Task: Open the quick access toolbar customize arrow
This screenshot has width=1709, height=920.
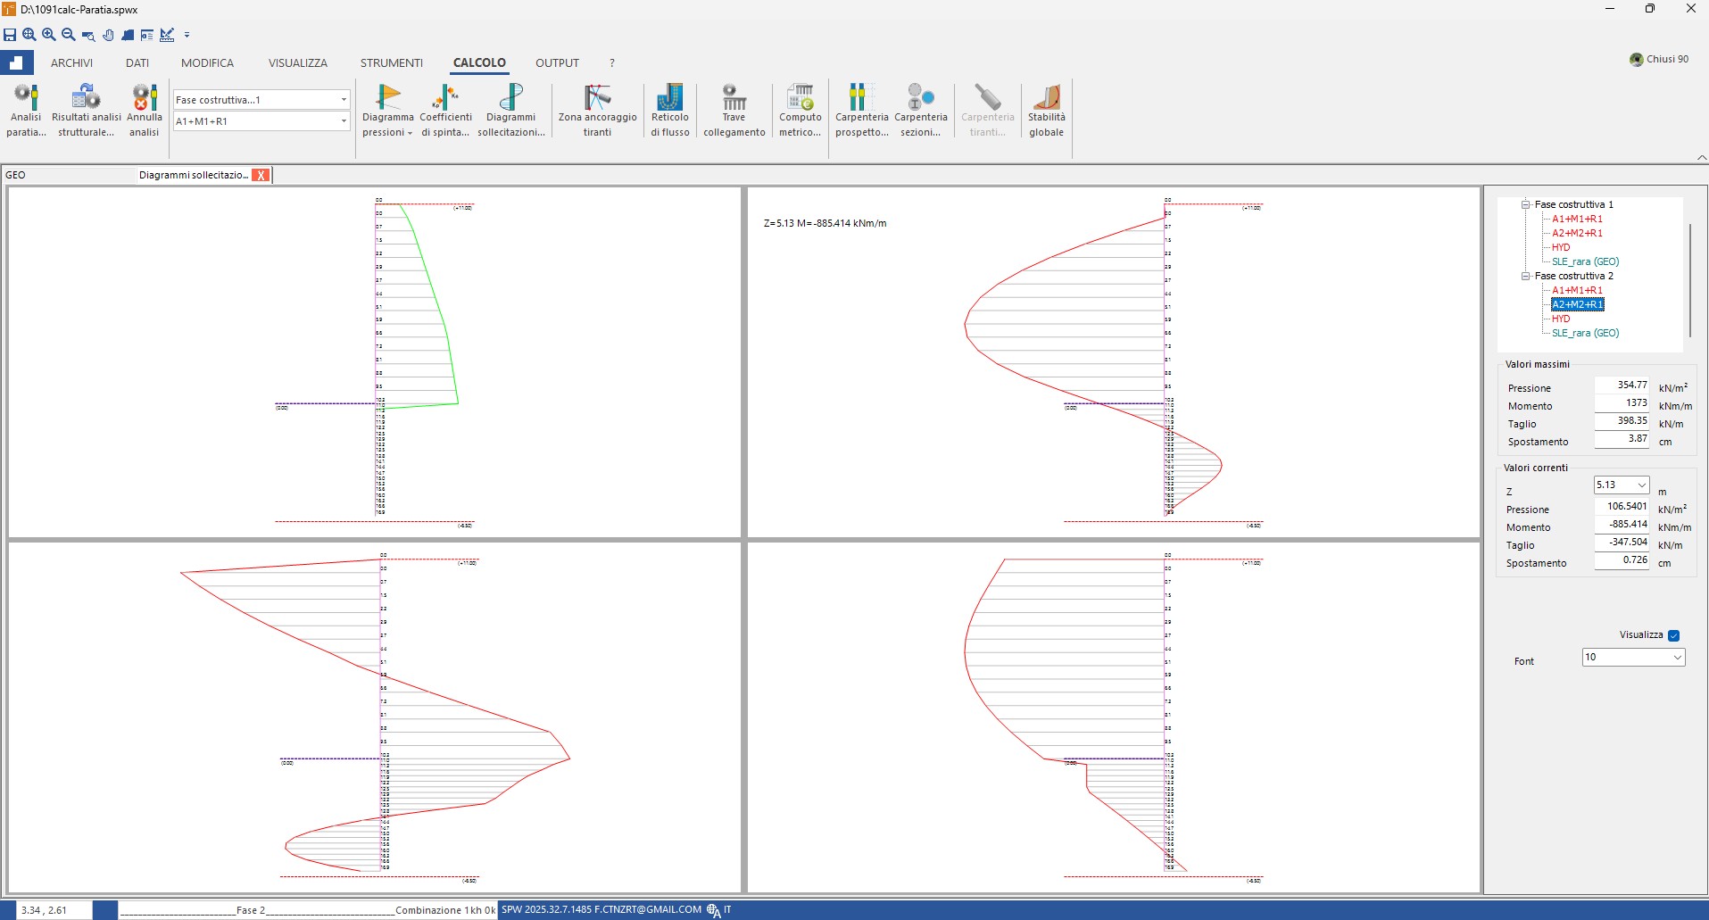Action: 187,35
